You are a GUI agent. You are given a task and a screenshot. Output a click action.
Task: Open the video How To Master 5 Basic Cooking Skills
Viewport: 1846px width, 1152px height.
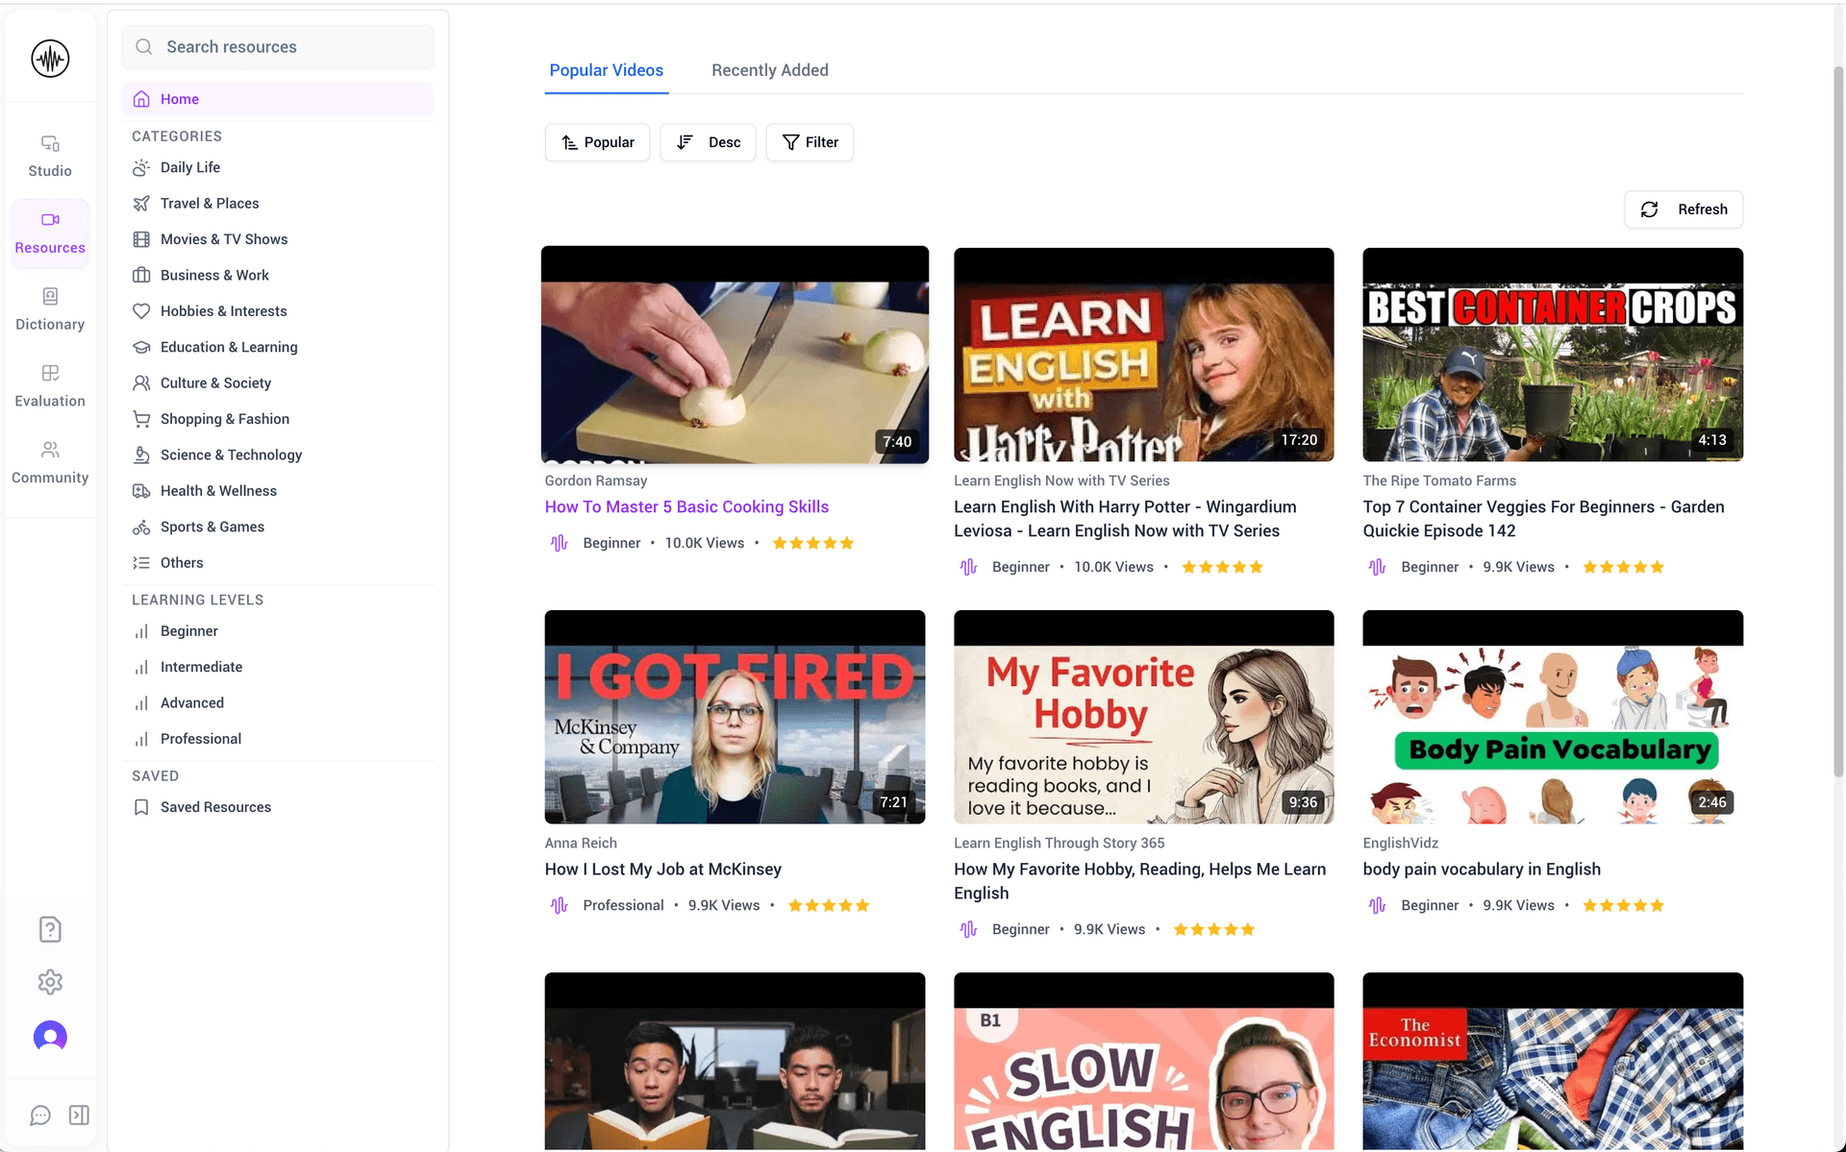coord(686,506)
